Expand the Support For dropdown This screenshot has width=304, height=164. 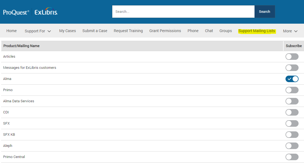(x=38, y=31)
